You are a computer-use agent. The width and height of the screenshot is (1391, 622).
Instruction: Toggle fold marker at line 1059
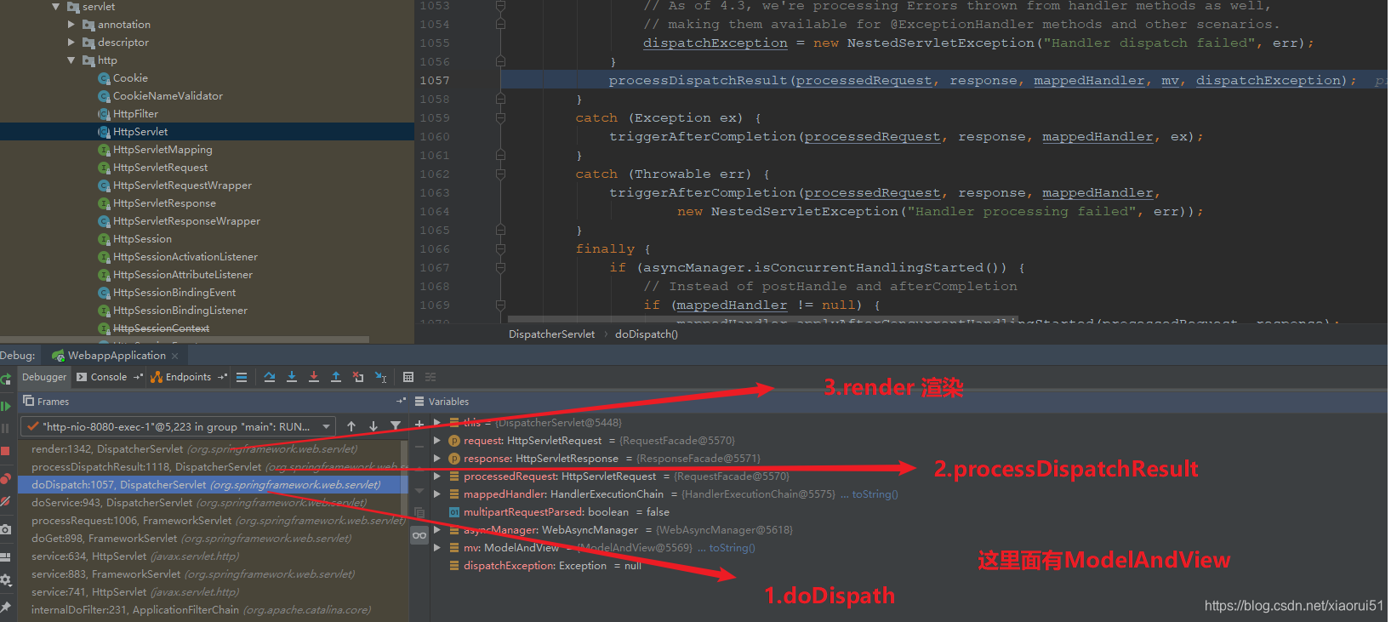(x=500, y=118)
